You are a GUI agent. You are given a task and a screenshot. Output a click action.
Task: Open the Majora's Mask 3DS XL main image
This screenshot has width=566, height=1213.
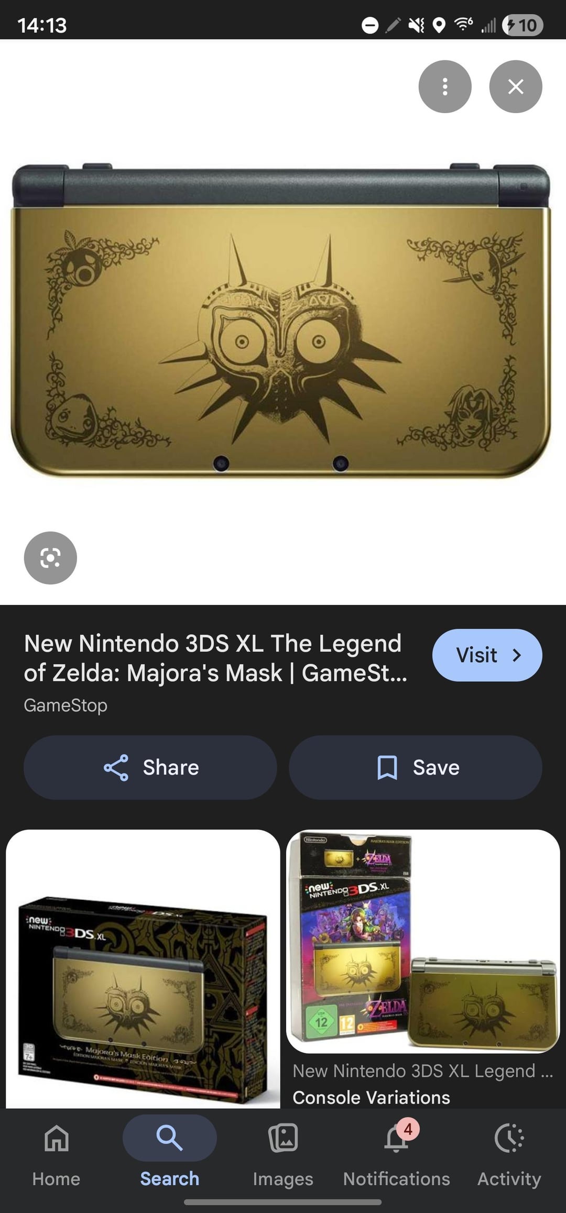point(281,319)
